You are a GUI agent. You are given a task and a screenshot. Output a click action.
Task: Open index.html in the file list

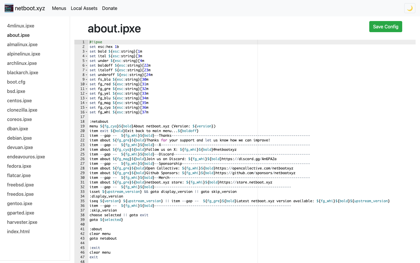[18, 231]
